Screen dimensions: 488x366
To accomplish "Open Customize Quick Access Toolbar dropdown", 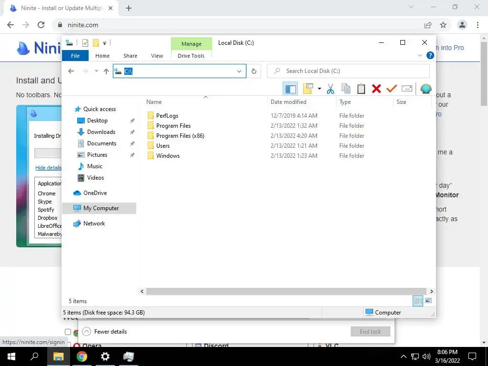I will (104, 43).
